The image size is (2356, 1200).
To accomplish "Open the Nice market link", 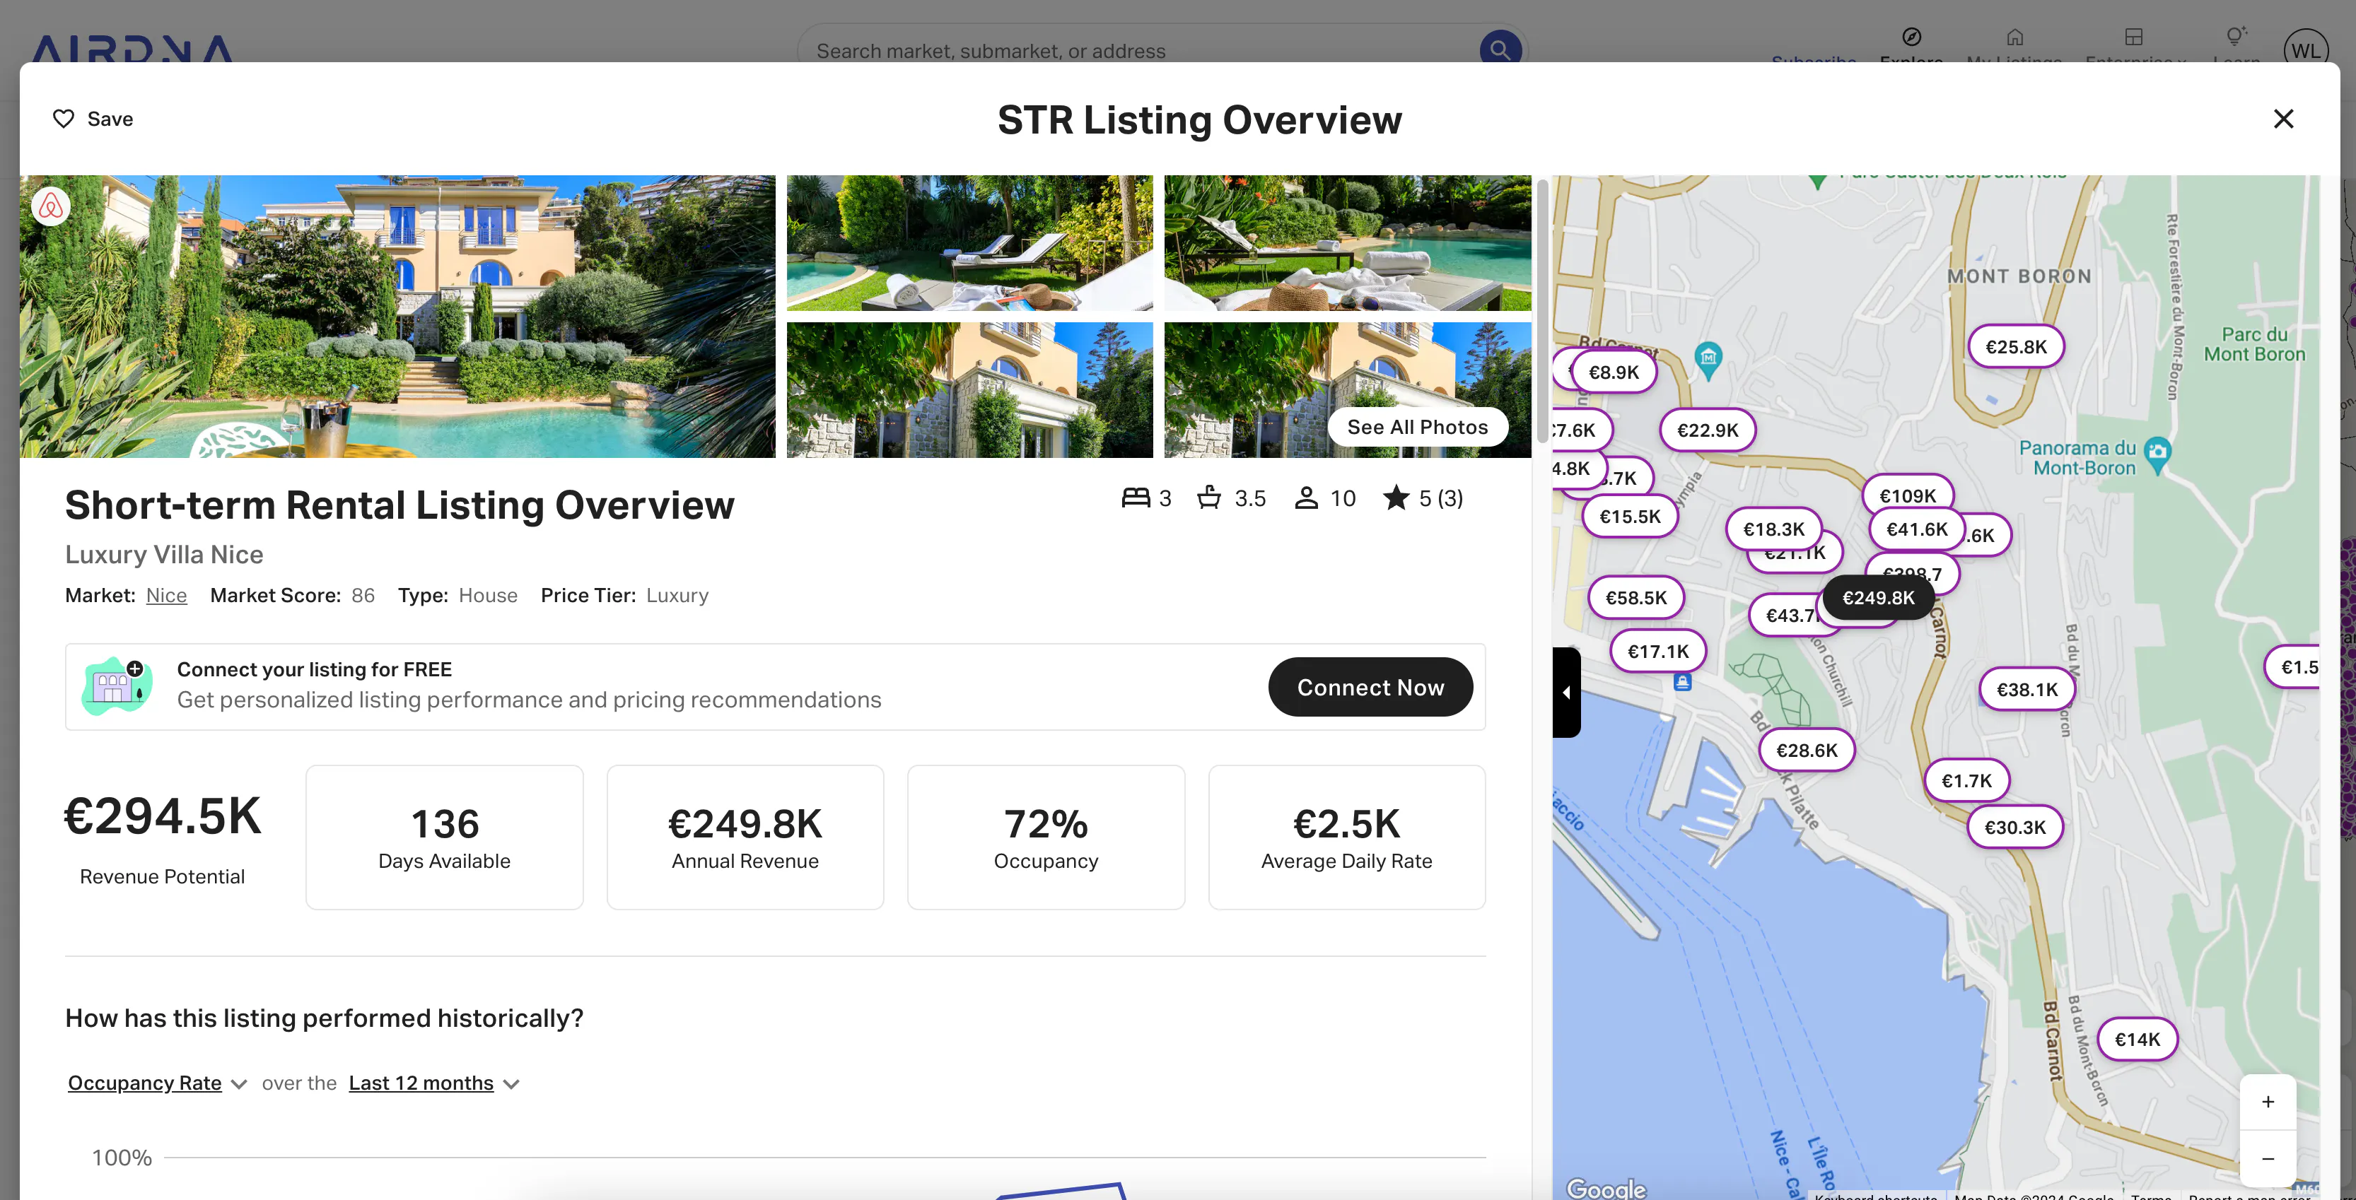I will pos(166,596).
